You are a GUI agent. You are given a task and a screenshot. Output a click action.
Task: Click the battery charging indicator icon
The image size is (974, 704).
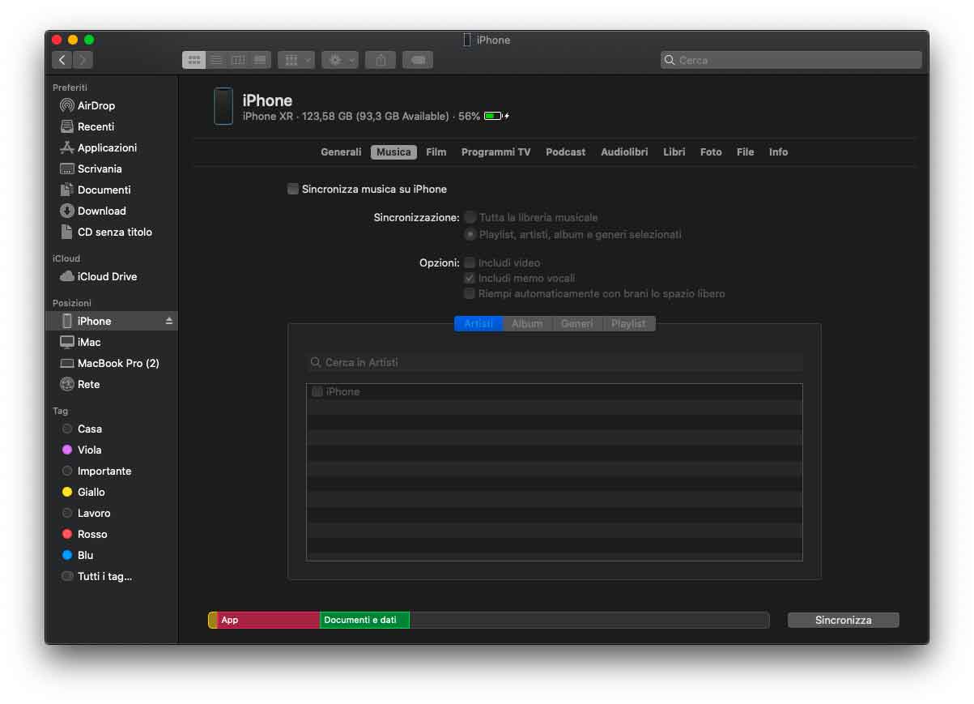pos(496,117)
